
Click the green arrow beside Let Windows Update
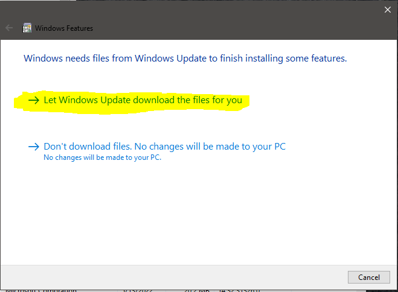pyautogui.click(x=34, y=100)
